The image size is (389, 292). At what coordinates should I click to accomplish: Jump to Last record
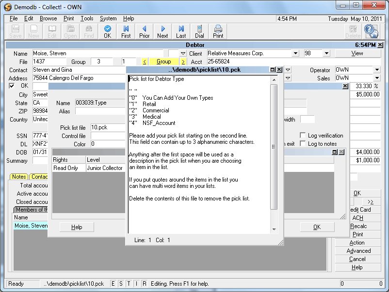[x=181, y=31]
